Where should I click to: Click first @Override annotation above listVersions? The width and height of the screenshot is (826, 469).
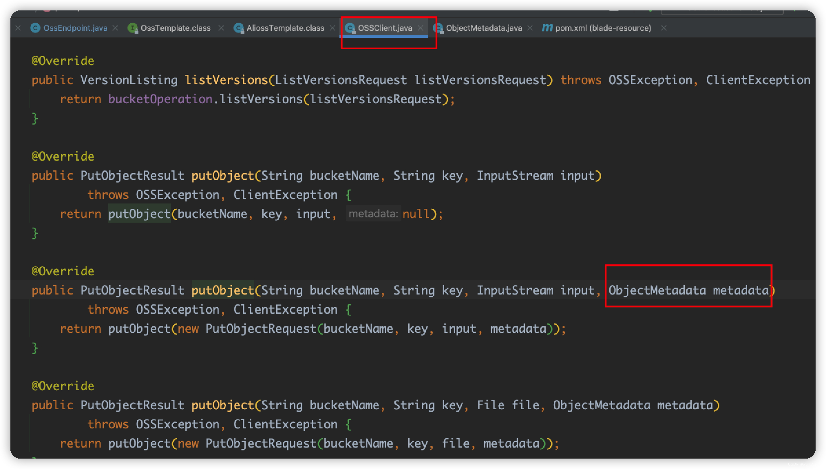[x=63, y=61]
